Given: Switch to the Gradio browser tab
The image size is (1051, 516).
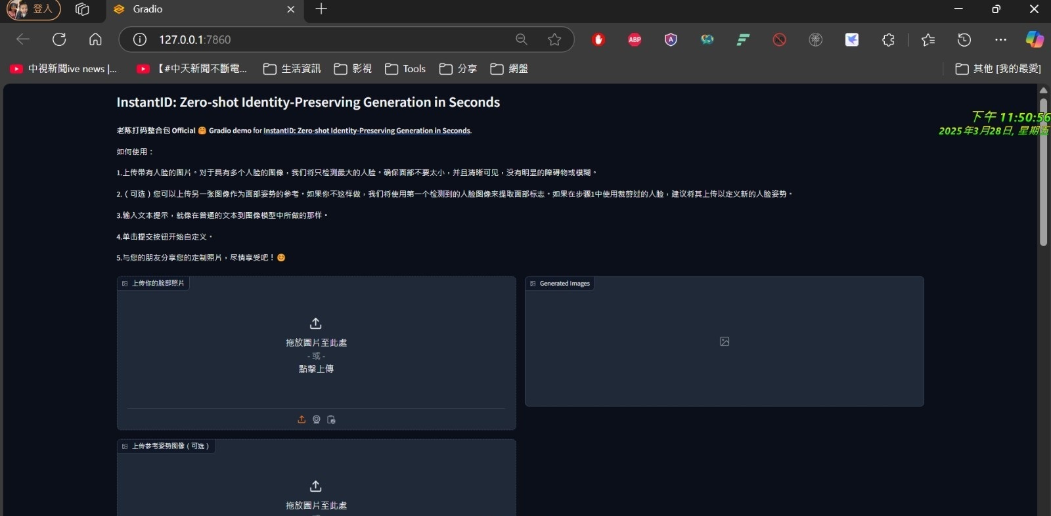Looking at the screenshot, I should point(197,9).
